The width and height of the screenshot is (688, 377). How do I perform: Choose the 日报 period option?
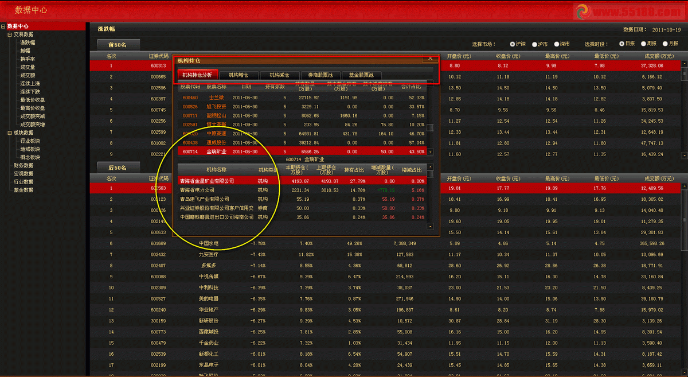(621, 44)
